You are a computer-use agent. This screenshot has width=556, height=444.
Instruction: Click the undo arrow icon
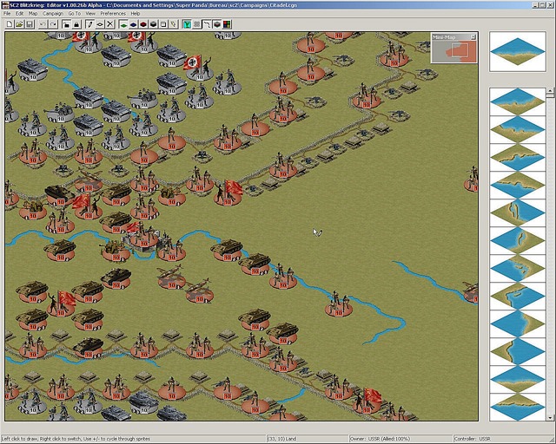[43, 24]
